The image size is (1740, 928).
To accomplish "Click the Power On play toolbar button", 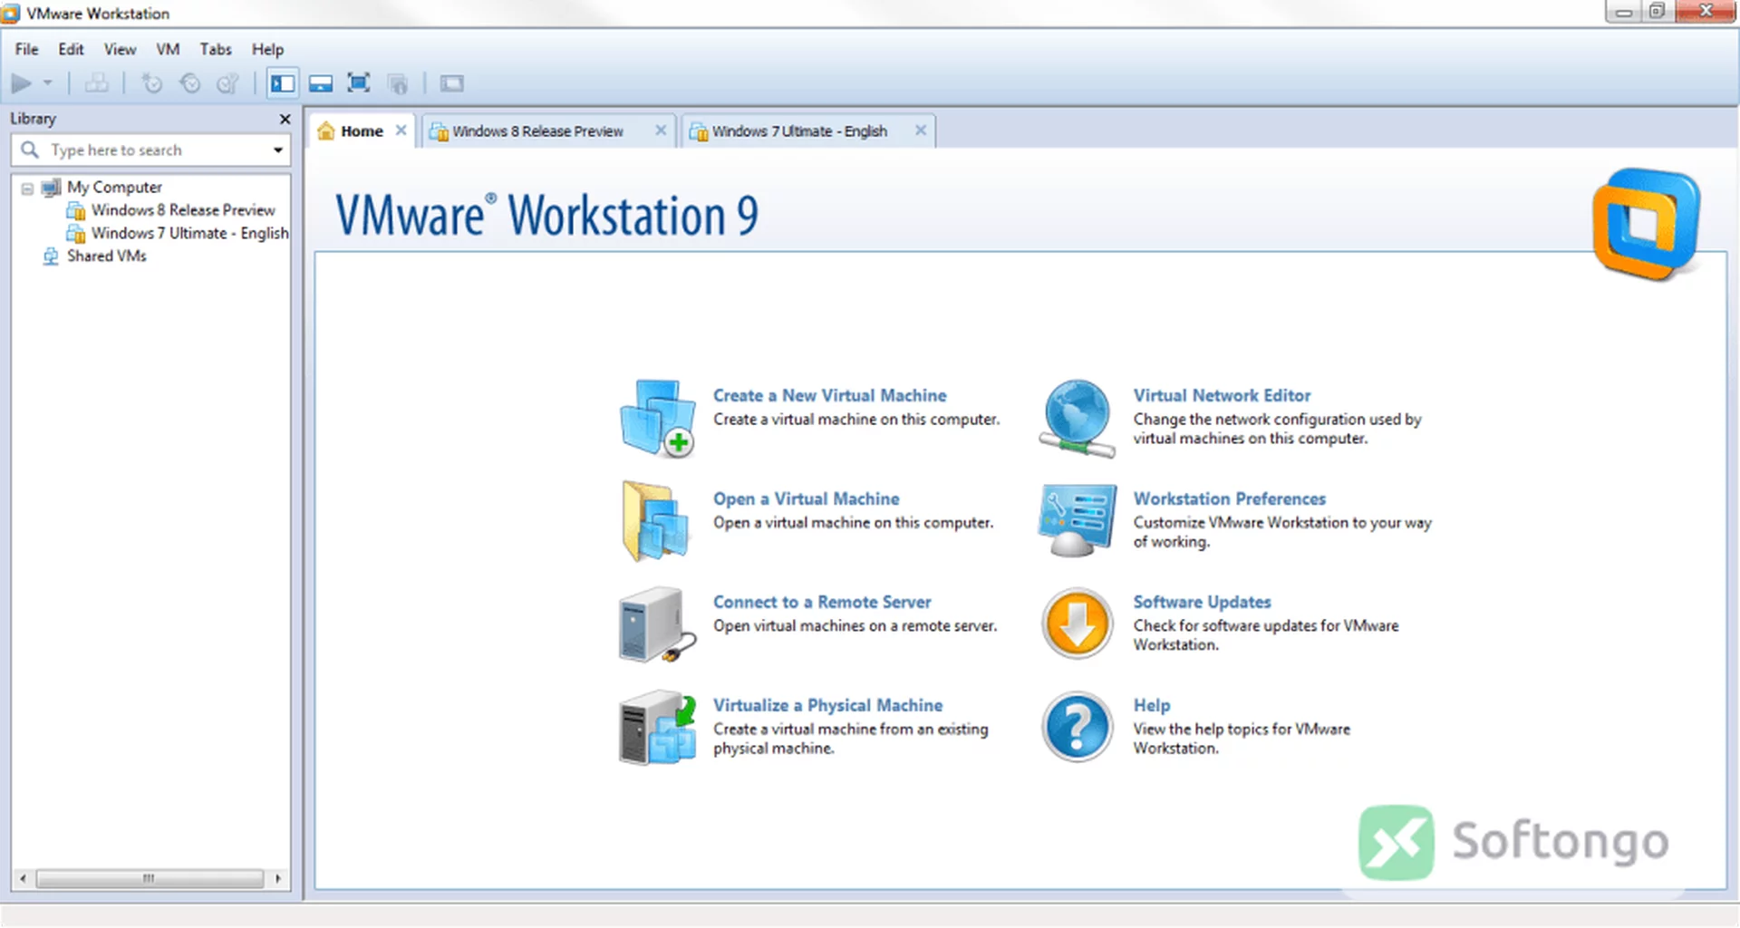I will [x=21, y=83].
